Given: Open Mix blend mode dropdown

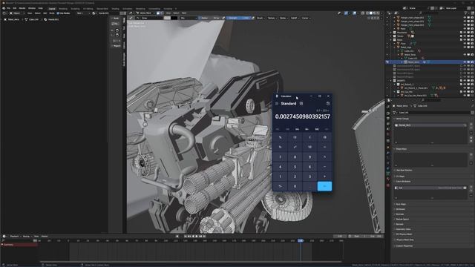Looking at the screenshot, I should pos(188,18).
